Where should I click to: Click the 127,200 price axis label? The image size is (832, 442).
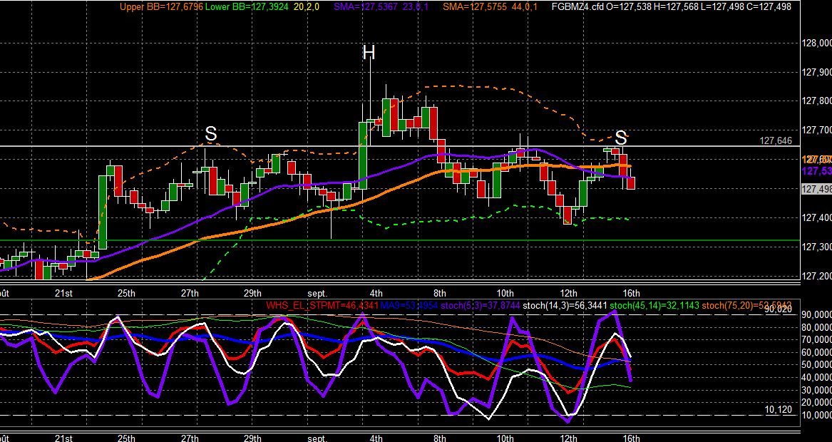click(818, 276)
